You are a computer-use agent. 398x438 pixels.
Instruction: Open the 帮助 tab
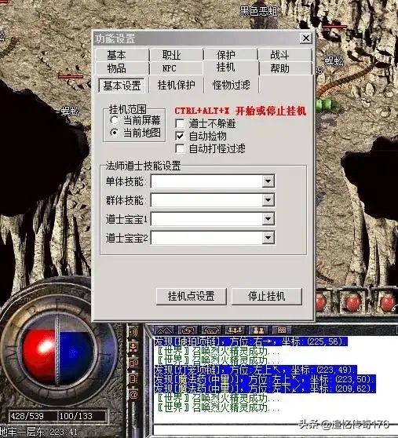click(x=285, y=68)
